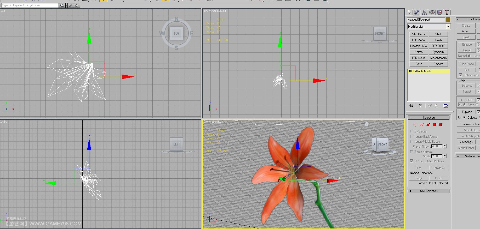Click Make Unique icon below stack
Image resolution: width=480 pixels, height=229 pixels.
click(x=430, y=106)
